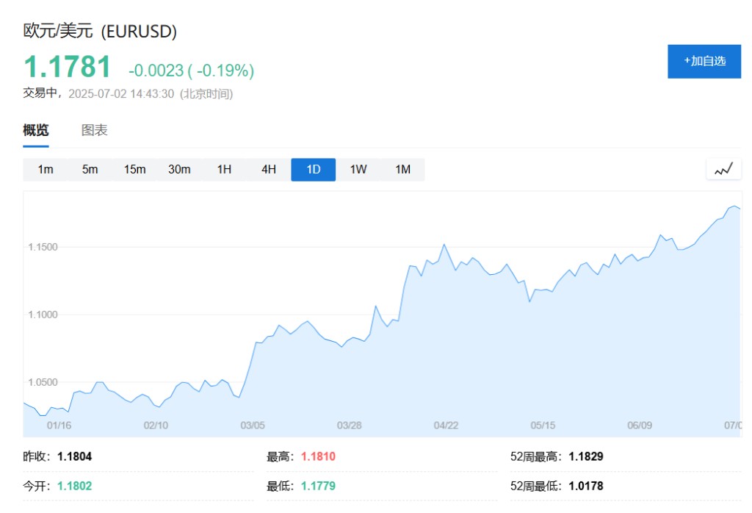Click the 06/09 date label on axis
Screen dimensions: 752x513
(640, 426)
